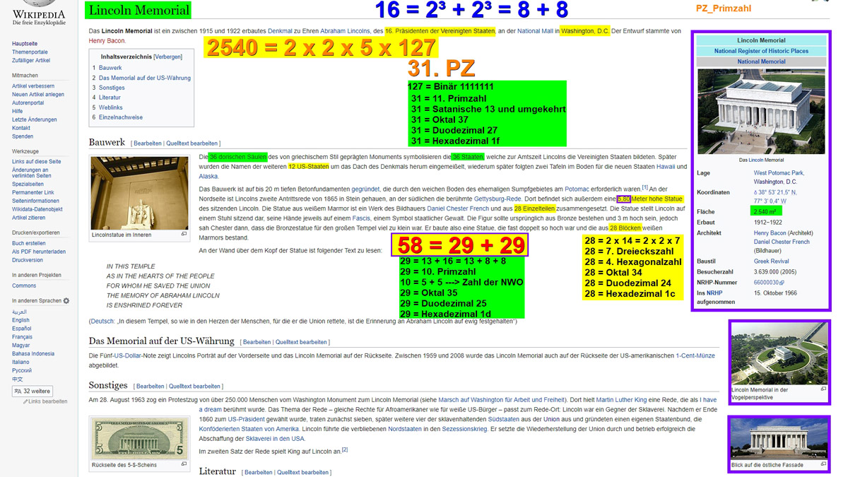848x477 pixels.
Task: Follow the Sklaverei in den USA link
Action: [x=276, y=439]
